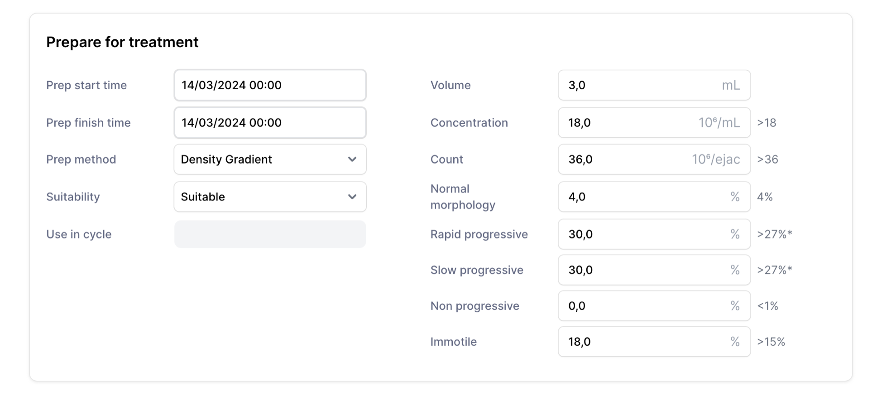The image size is (882, 397).
Task: Click the Prep method dropdown chevron arrow
Action: 352,160
